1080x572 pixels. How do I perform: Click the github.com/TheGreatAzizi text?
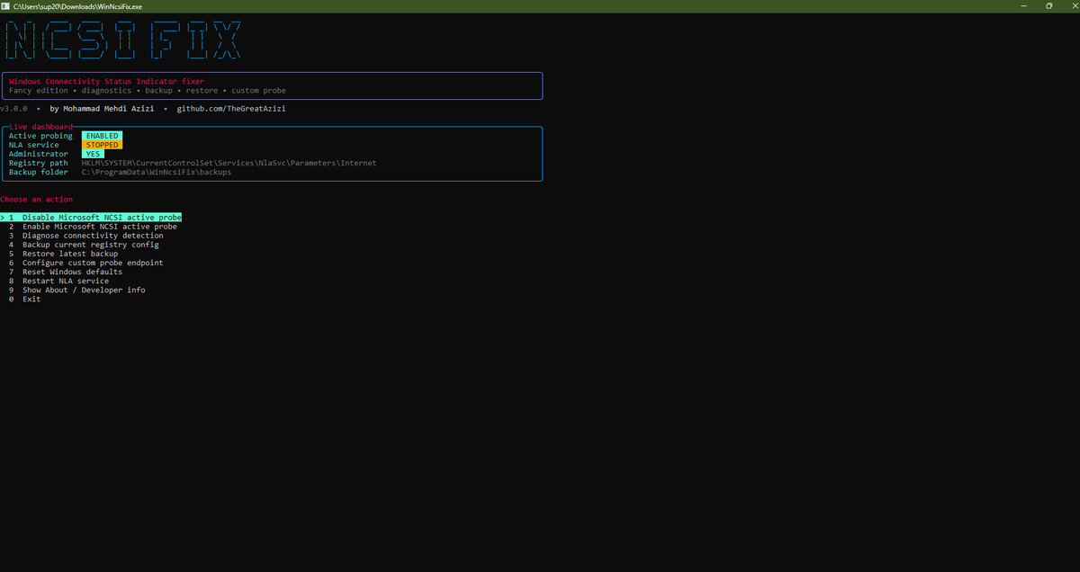tap(231, 109)
